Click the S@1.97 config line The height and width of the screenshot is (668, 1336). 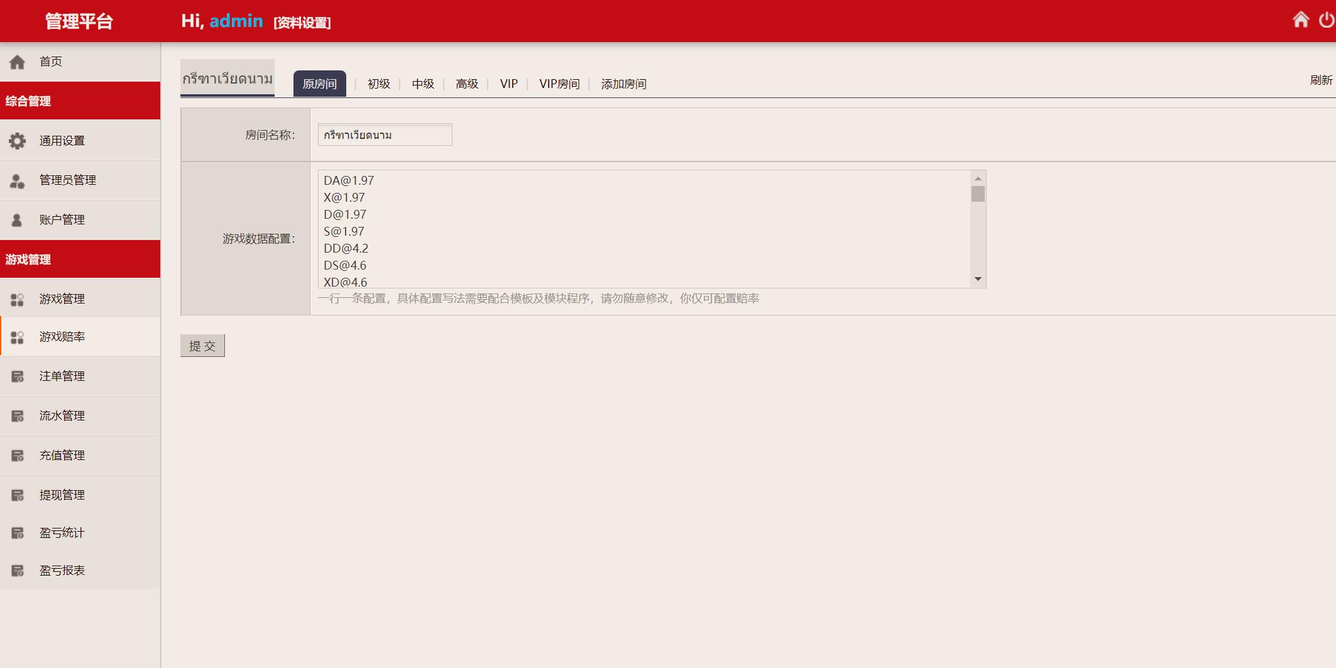pos(344,231)
